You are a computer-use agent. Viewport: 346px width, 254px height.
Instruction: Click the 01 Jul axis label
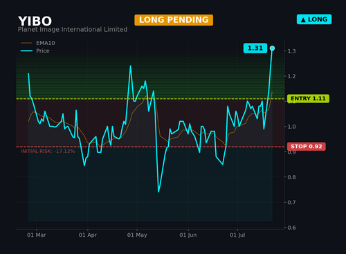(x=237, y=235)
